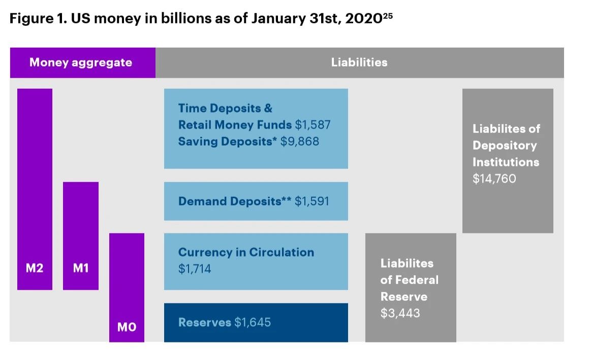Click the $1,587 retail money funds amount
The image size is (592, 352).
tap(313, 125)
